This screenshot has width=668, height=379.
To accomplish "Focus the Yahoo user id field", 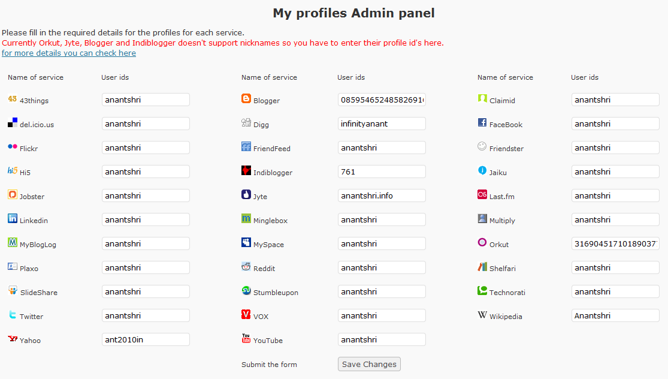I will (146, 340).
